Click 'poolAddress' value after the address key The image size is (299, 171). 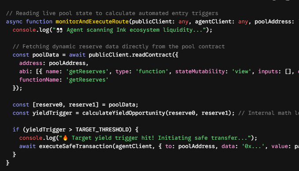click(x=67, y=63)
